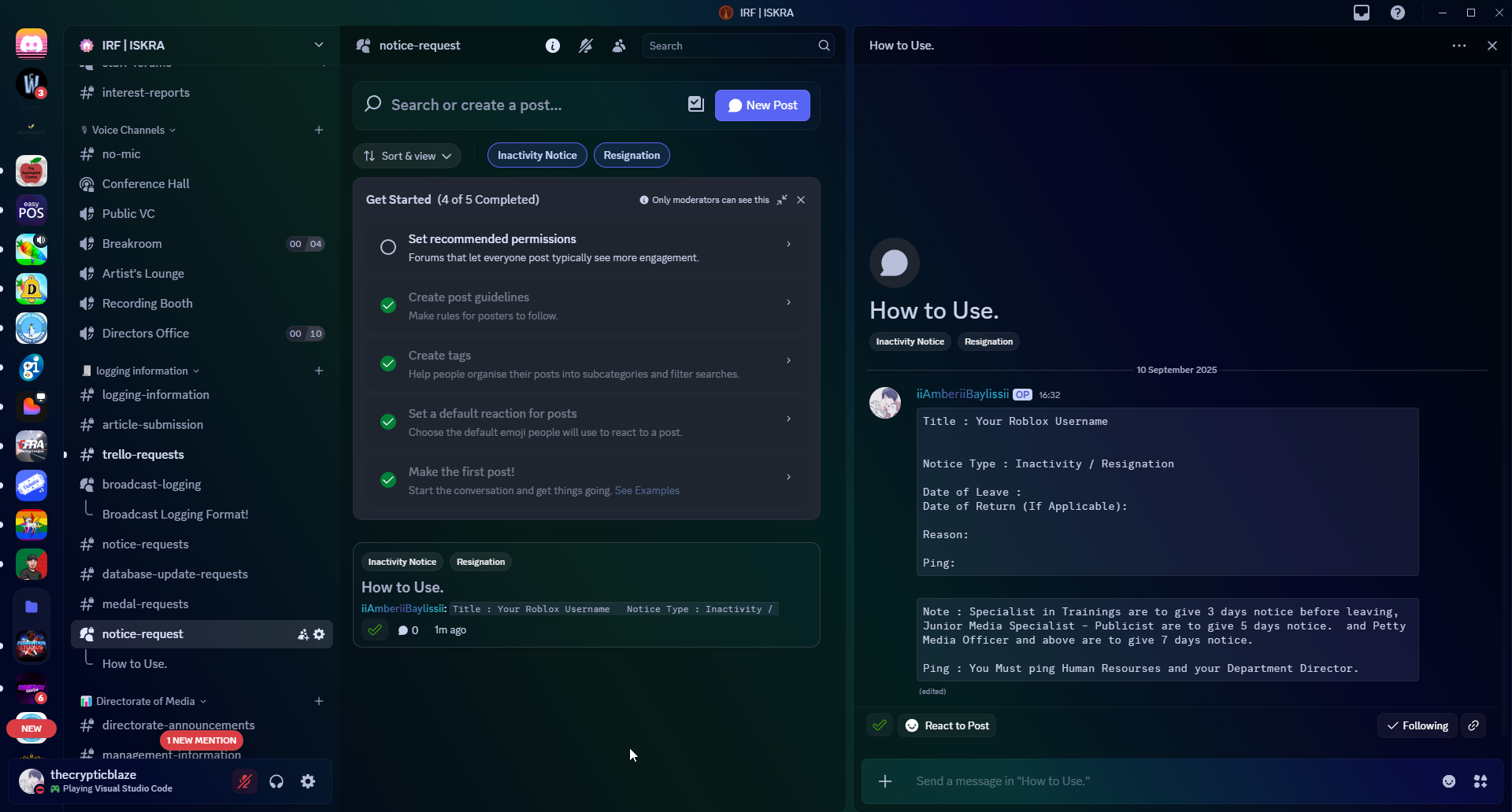
Task: Click the New Post button
Action: click(762, 105)
